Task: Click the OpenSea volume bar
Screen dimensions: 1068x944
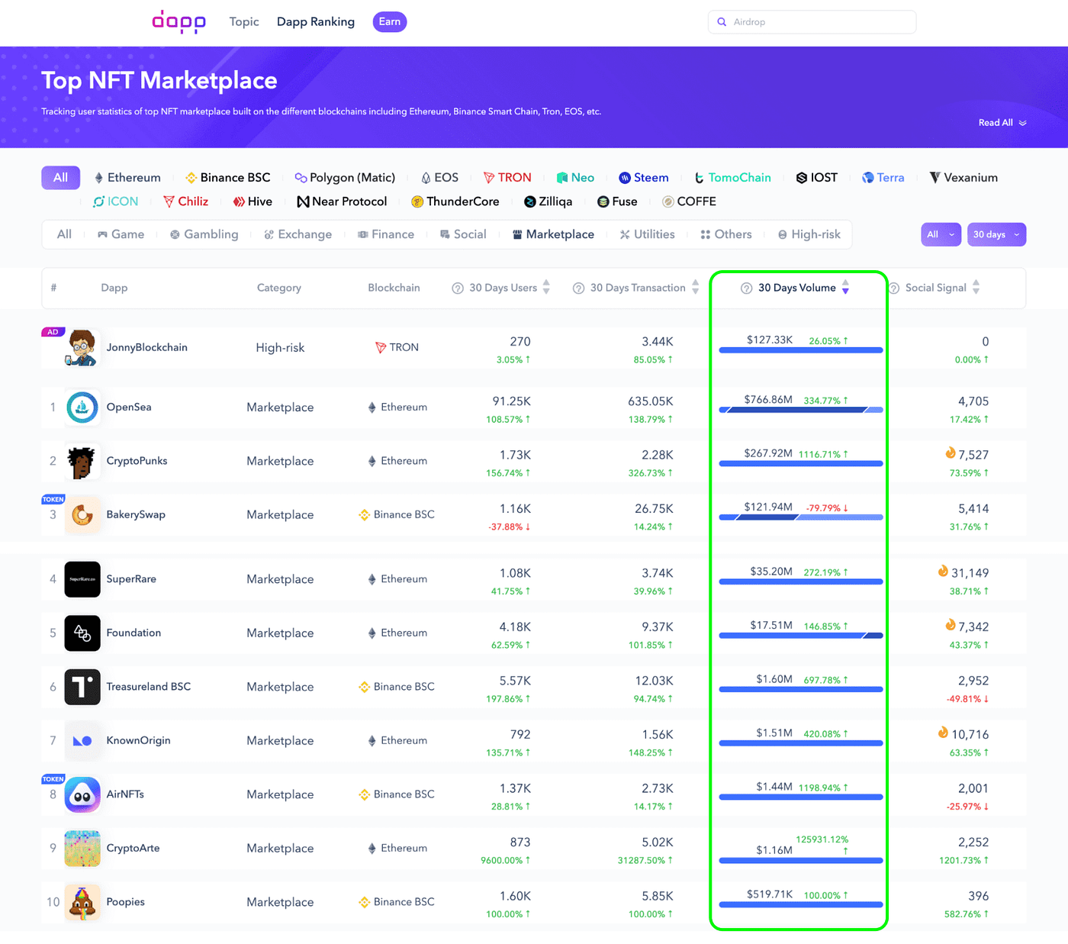Action: coord(801,411)
